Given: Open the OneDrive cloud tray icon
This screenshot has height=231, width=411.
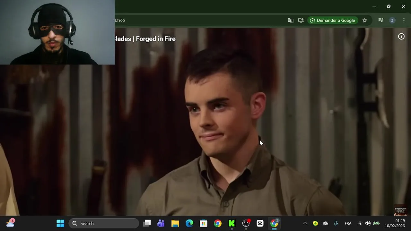Looking at the screenshot, I should 326,223.
